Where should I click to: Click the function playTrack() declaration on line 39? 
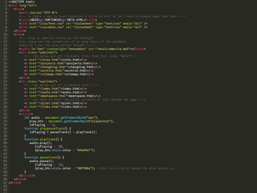tap(43, 139)
